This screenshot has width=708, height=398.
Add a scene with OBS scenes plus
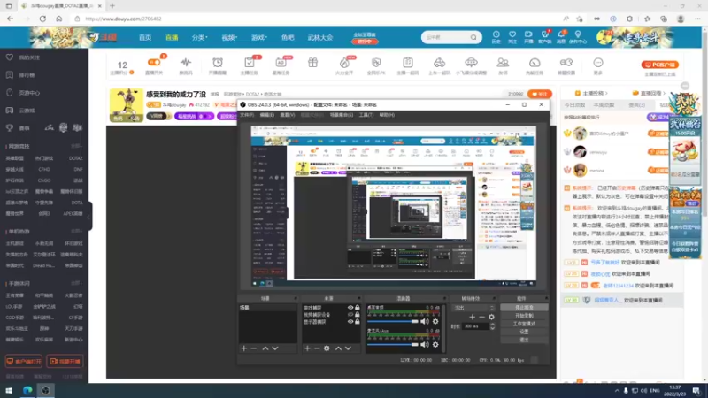point(244,348)
